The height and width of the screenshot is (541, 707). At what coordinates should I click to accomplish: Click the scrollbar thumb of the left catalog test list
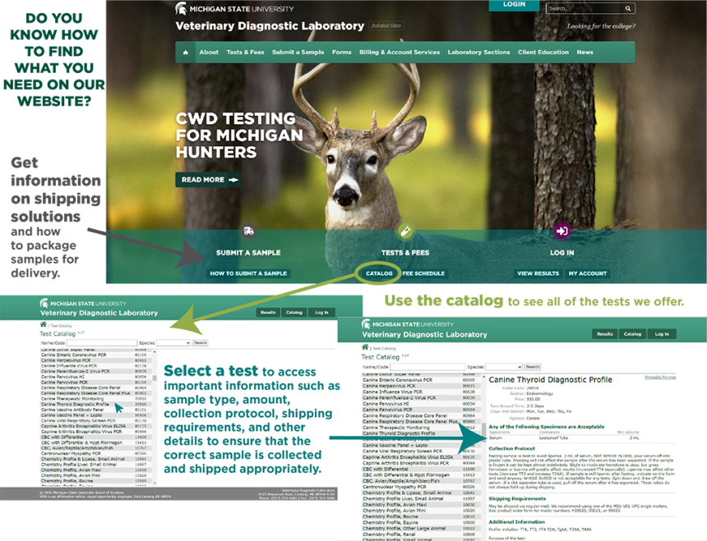155,378
